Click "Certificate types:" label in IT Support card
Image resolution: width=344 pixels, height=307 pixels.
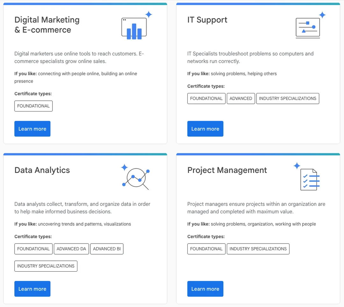pyautogui.click(x=206, y=86)
